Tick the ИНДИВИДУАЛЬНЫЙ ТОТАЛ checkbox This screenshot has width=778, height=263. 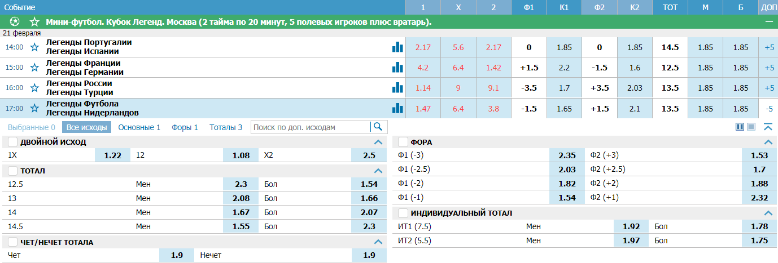click(403, 213)
